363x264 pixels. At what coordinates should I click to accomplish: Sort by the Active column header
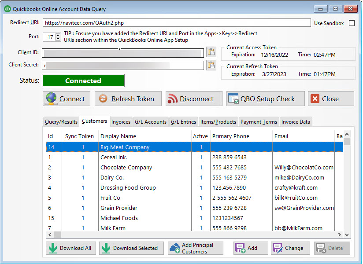point(200,136)
